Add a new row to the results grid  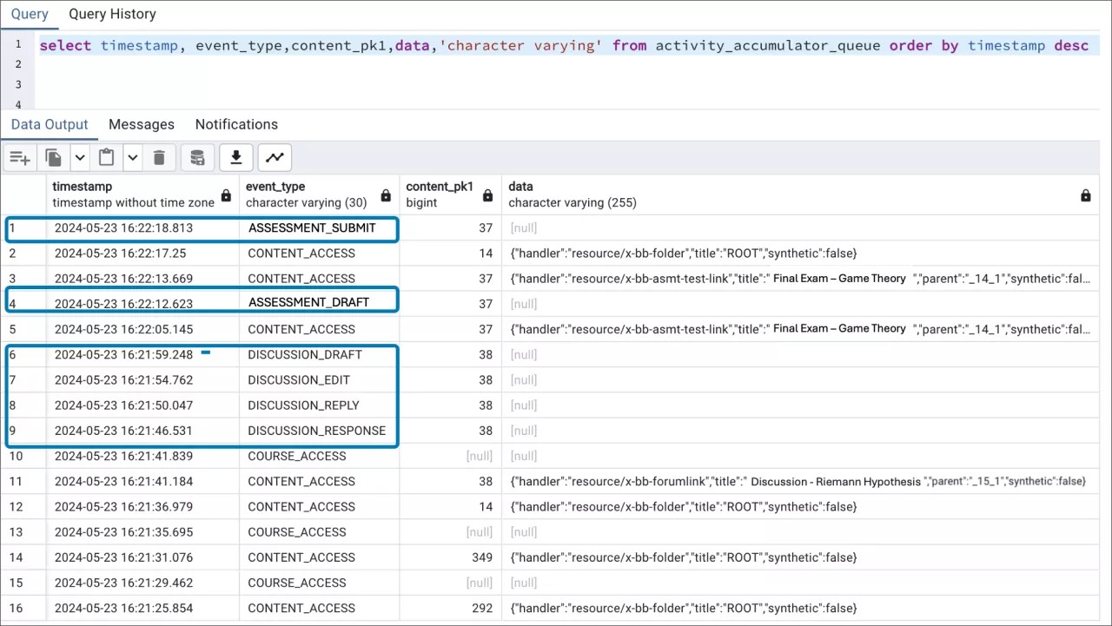point(19,157)
